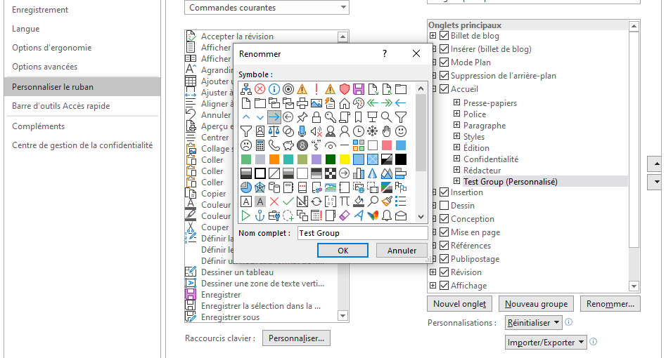Choose the purple floppy disk symbol in grid
666x358 pixels.
click(x=359, y=89)
